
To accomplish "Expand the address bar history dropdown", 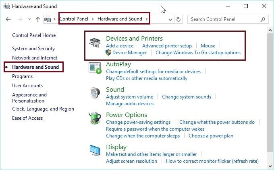I will point(170,20).
